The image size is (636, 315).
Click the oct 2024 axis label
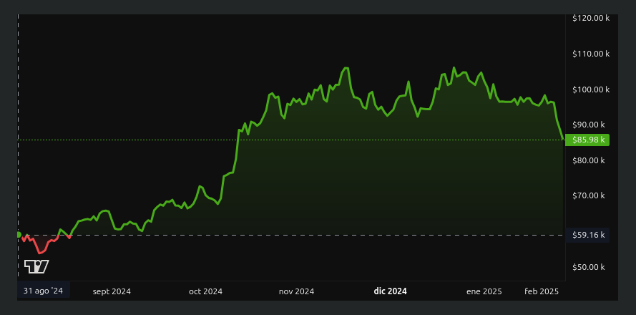(x=205, y=291)
